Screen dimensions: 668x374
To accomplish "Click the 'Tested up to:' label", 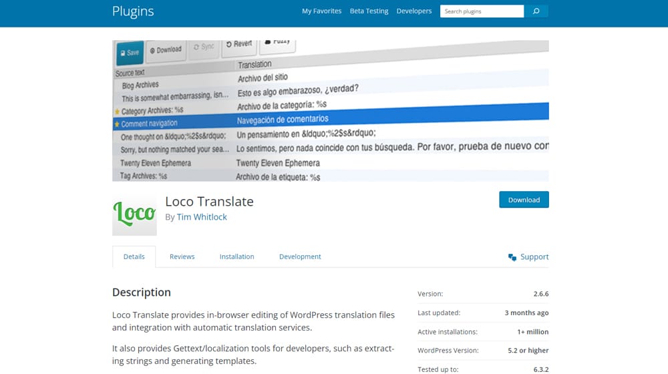I will click(x=438, y=369).
